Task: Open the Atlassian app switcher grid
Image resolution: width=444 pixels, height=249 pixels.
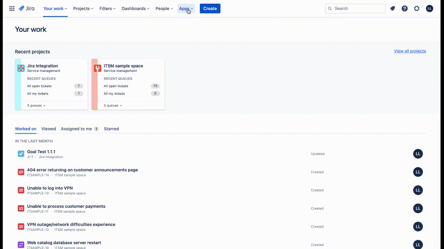Action: (x=11, y=8)
